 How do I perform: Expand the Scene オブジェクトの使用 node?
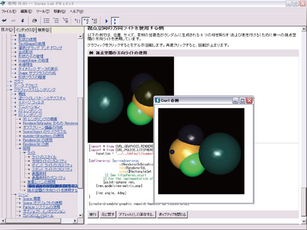pyautogui.click(x=20, y=203)
